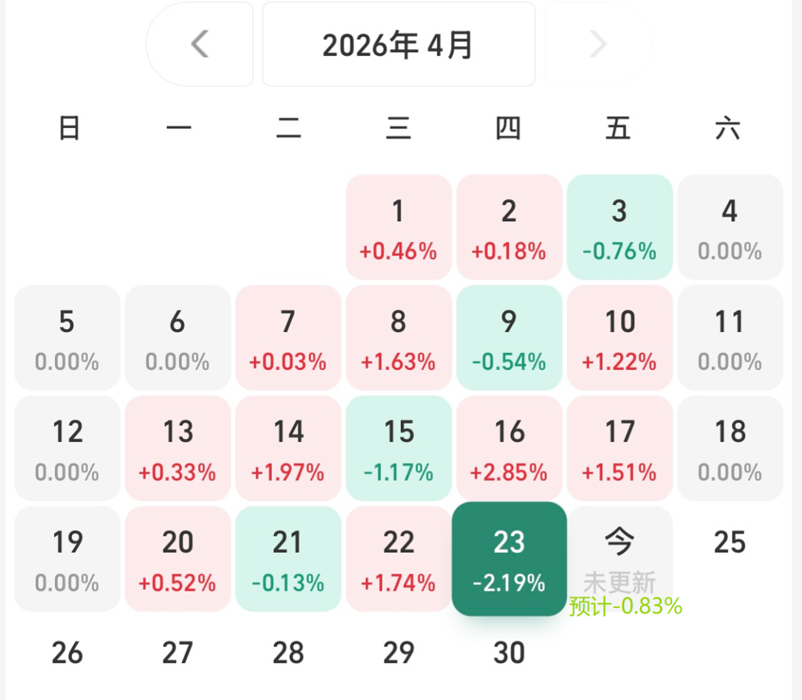Go to the previous month
802x700 pixels.
coord(200,44)
